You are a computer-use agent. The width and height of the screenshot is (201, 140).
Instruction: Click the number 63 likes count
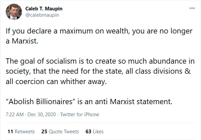click(x=88, y=132)
